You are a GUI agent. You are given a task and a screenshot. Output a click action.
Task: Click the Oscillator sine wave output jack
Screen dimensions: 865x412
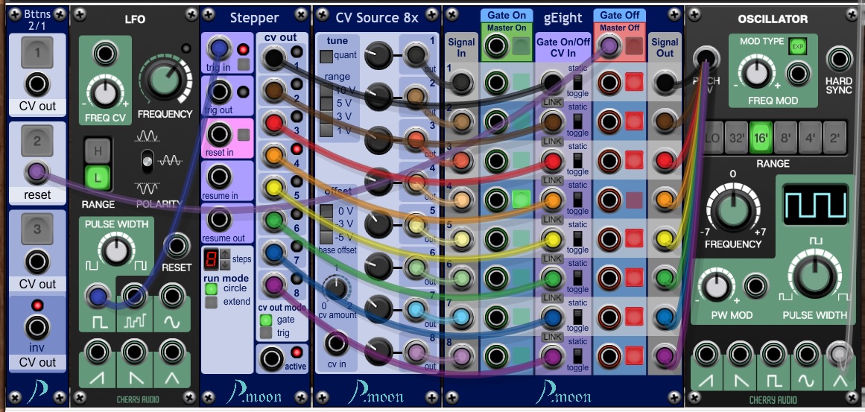[x=806, y=354]
